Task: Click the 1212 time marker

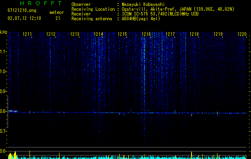Action: coord(51,34)
